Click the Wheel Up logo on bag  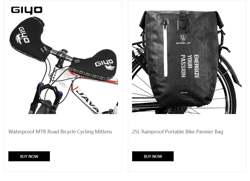(x=183, y=40)
